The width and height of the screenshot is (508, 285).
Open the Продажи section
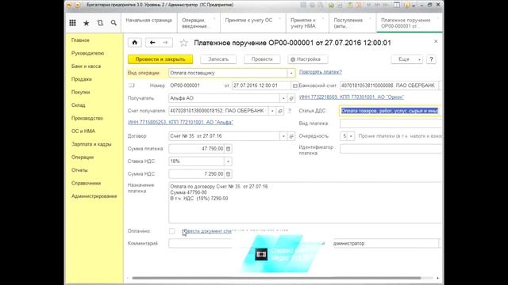(x=82, y=79)
